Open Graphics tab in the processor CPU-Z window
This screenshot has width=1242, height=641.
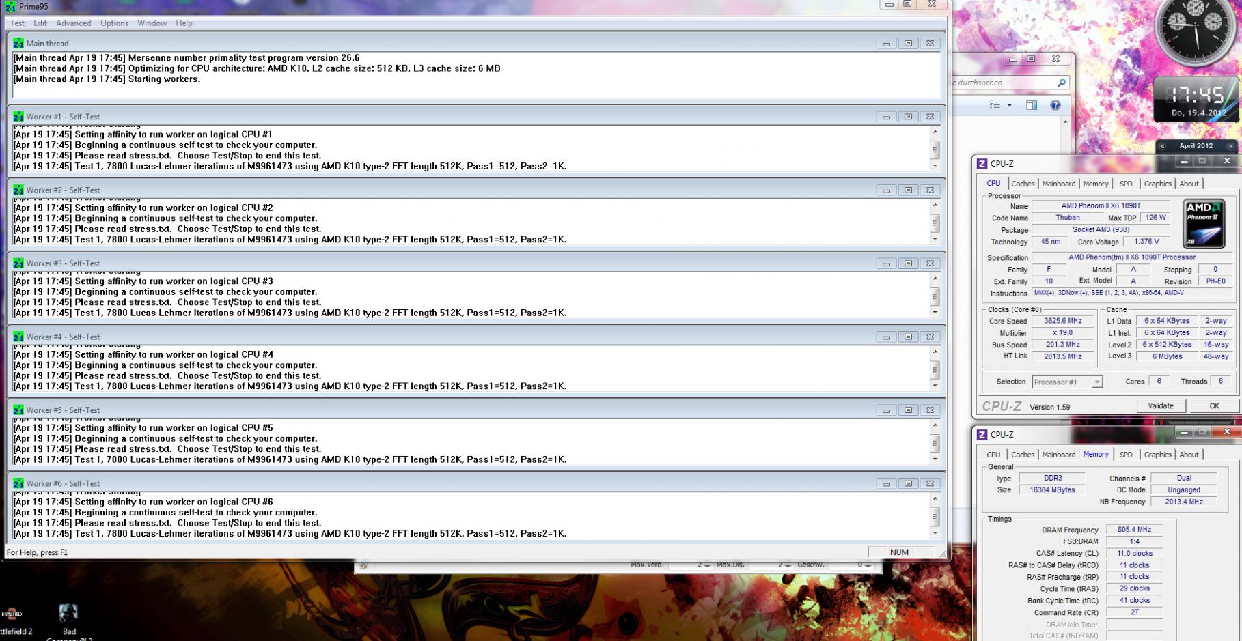coord(1158,184)
